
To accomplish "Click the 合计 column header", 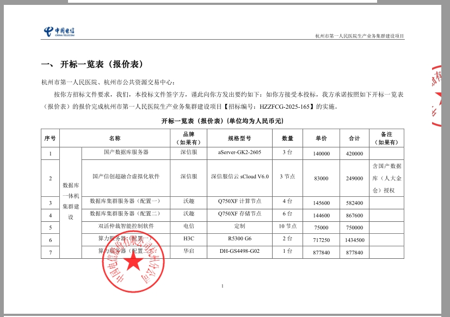I will coord(354,138).
